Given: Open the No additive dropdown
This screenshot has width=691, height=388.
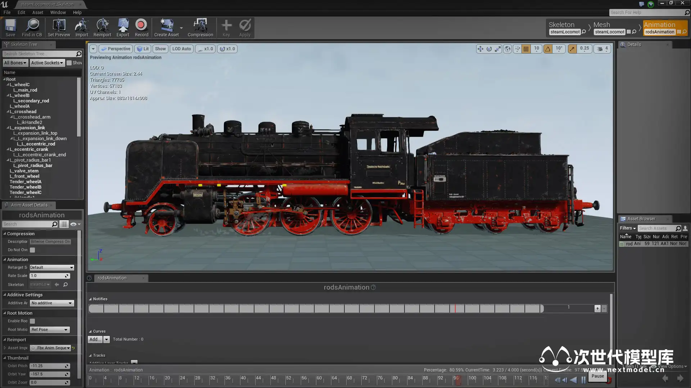Looking at the screenshot, I should 52,303.
